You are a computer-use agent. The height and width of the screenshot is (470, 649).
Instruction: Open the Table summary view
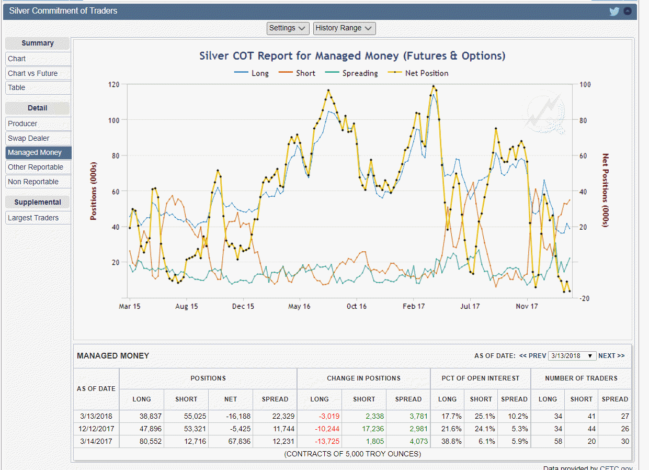click(x=17, y=87)
